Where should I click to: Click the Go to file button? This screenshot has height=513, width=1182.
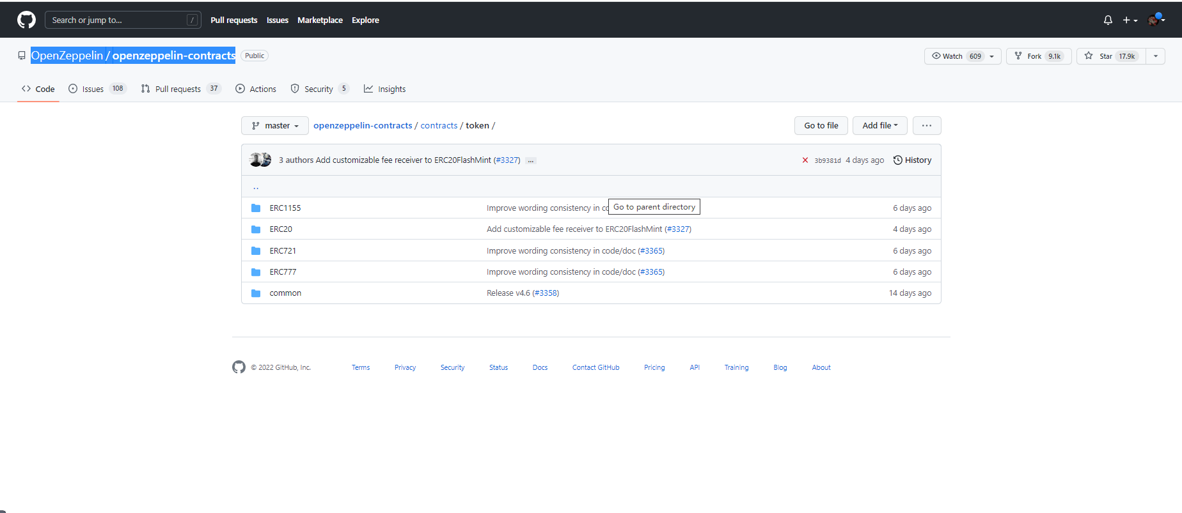821,126
